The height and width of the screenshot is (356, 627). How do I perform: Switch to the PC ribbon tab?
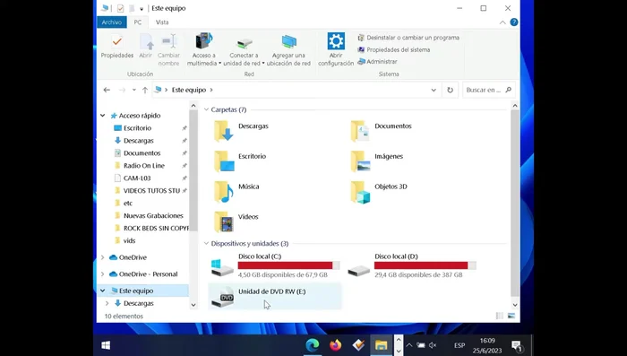[x=138, y=22]
